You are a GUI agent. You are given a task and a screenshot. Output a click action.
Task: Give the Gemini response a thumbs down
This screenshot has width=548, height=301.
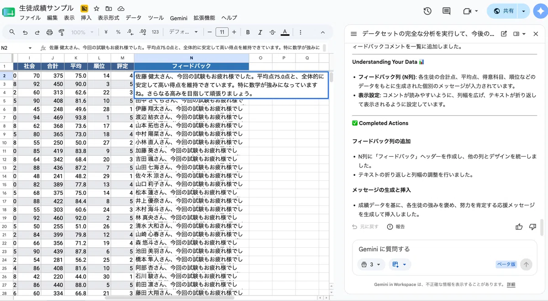point(532,227)
